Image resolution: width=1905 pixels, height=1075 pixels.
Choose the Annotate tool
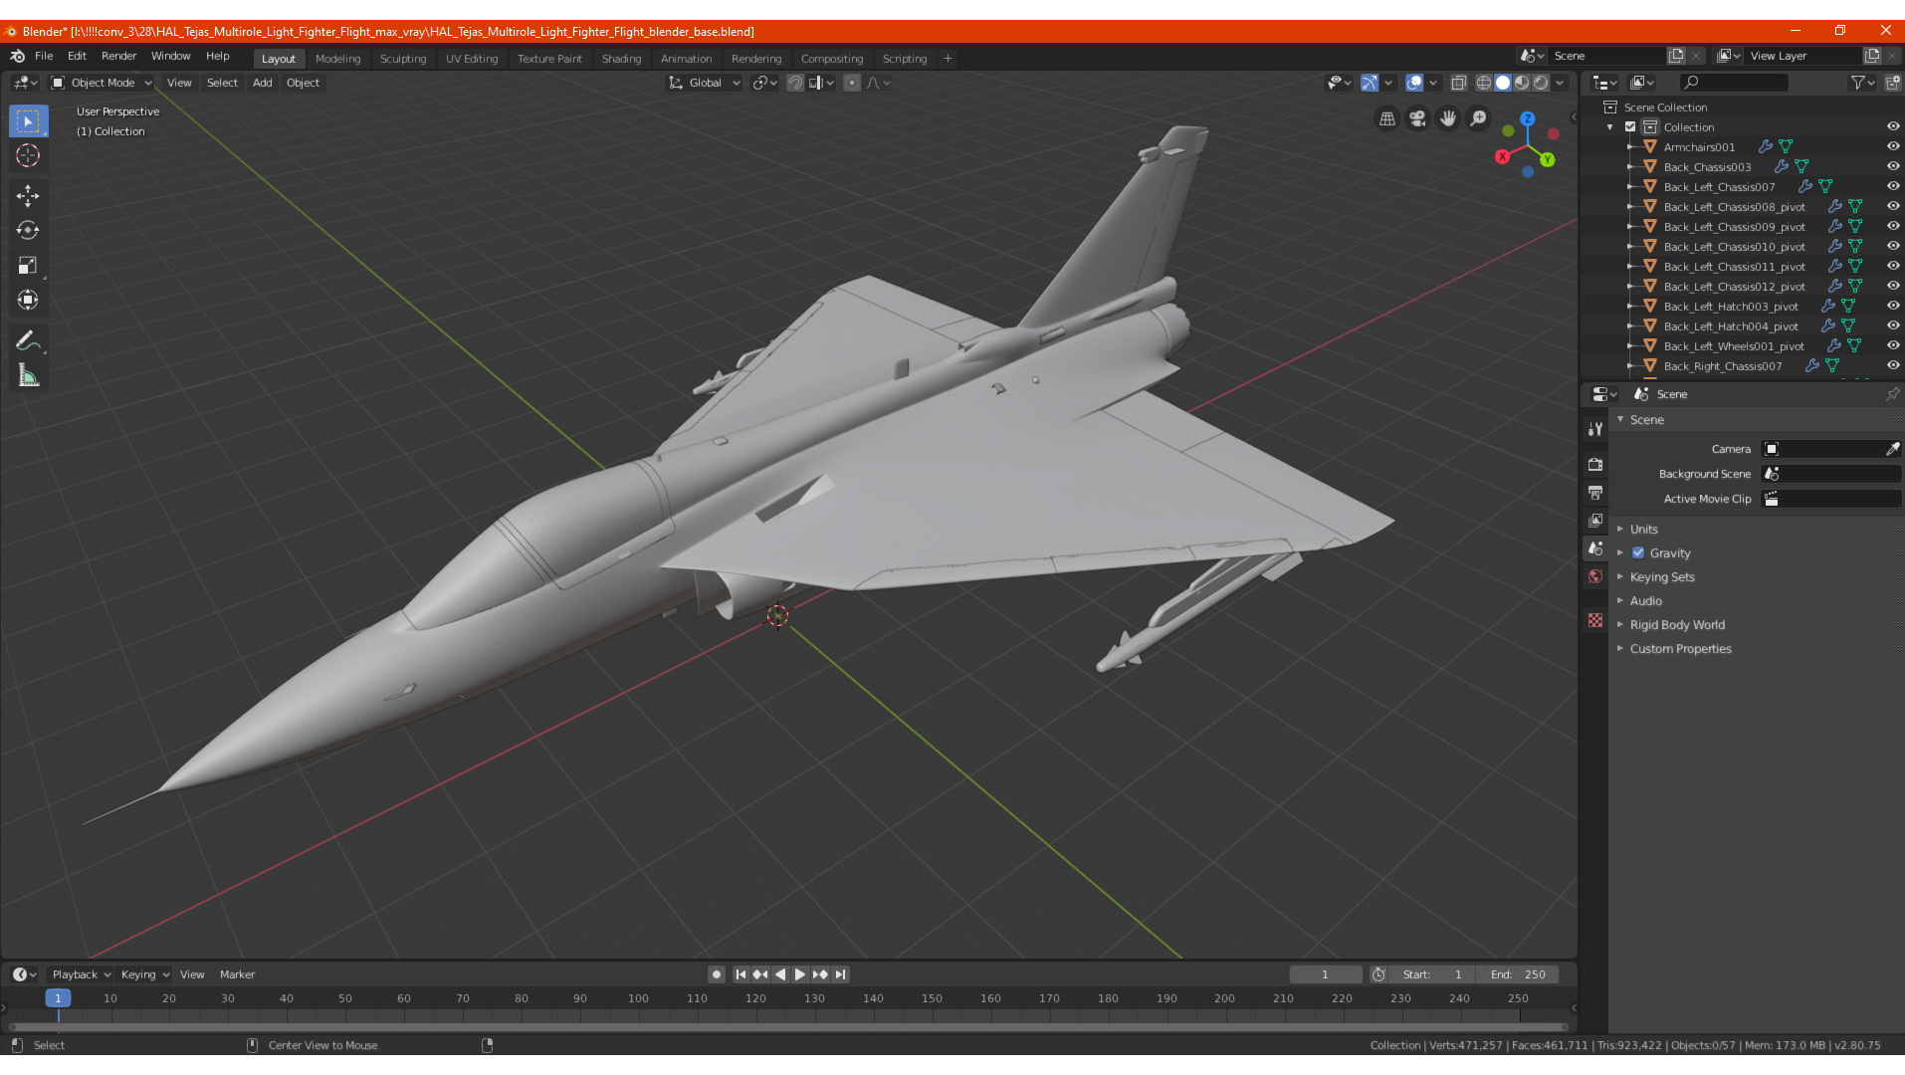(x=28, y=340)
